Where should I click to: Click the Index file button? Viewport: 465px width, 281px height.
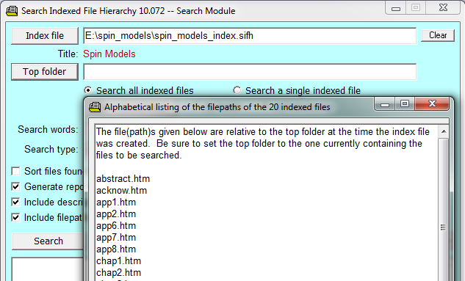coord(45,36)
